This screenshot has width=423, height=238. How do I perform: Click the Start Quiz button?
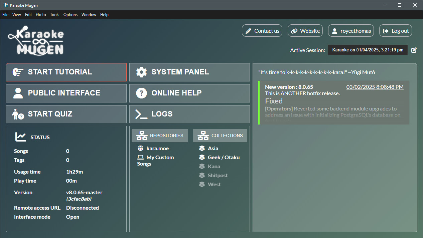[66, 114]
